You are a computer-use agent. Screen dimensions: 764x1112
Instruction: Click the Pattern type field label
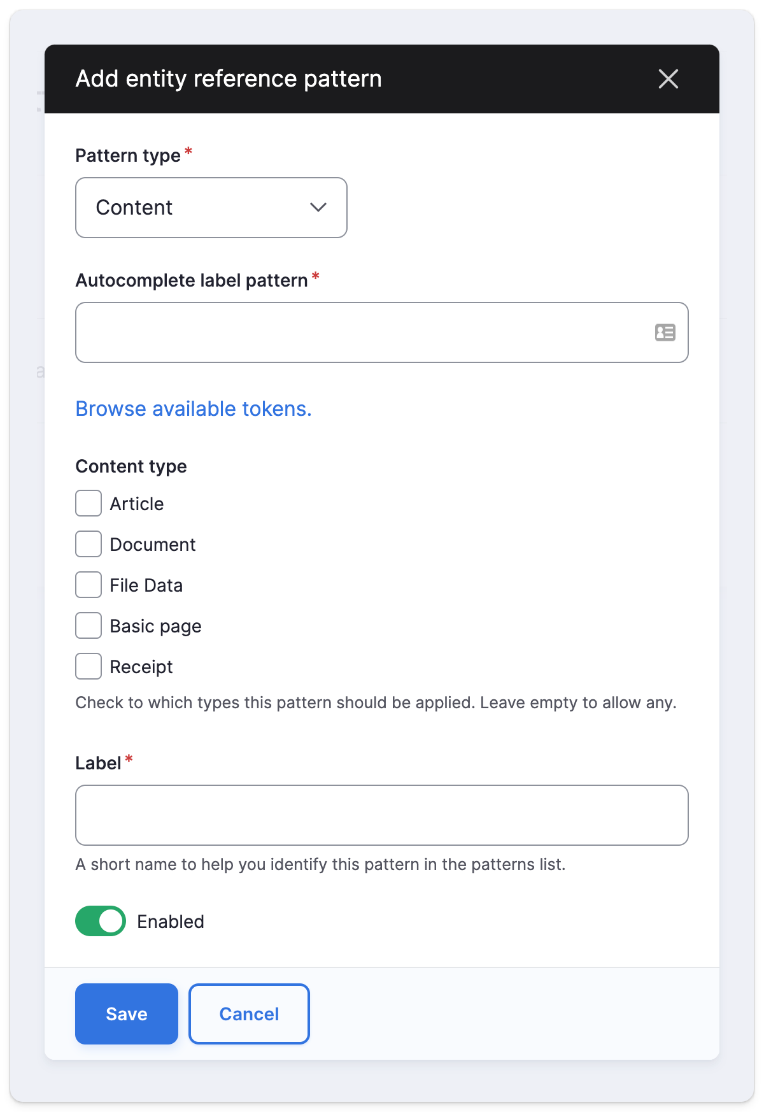(128, 155)
